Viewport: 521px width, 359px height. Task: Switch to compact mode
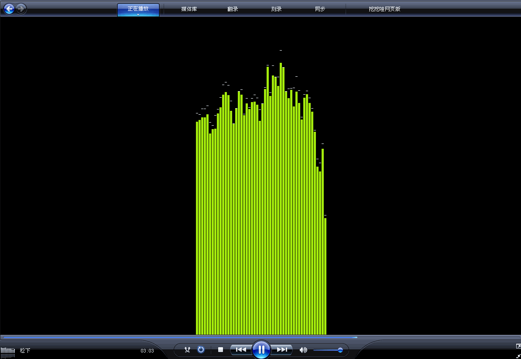tap(518, 356)
